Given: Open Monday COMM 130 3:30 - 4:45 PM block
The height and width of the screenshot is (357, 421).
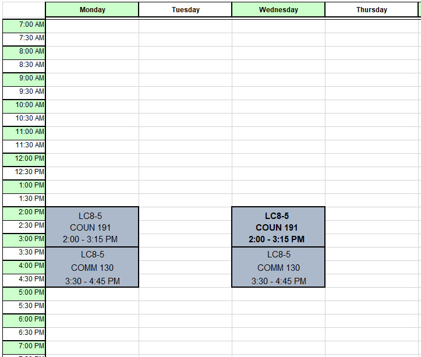Looking at the screenshot, I should pyautogui.click(x=92, y=267).
